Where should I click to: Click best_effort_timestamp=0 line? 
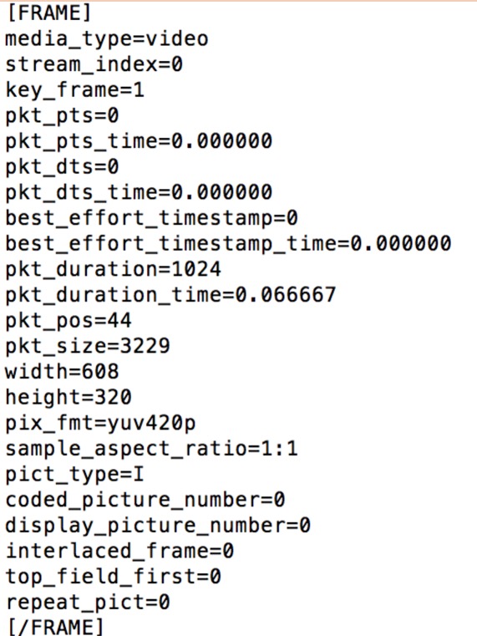[x=151, y=218]
